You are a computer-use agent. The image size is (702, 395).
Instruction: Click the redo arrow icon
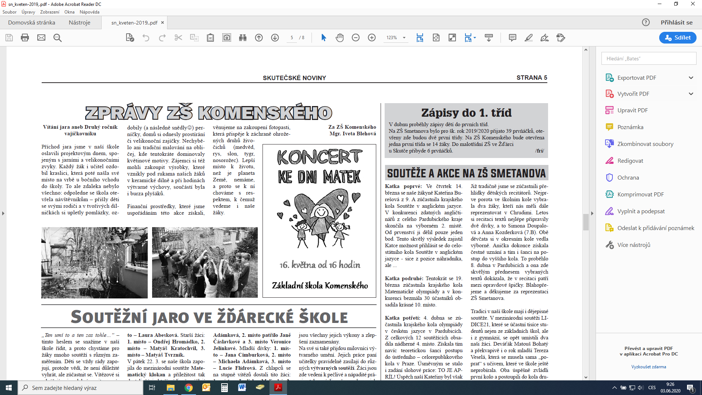point(162,38)
